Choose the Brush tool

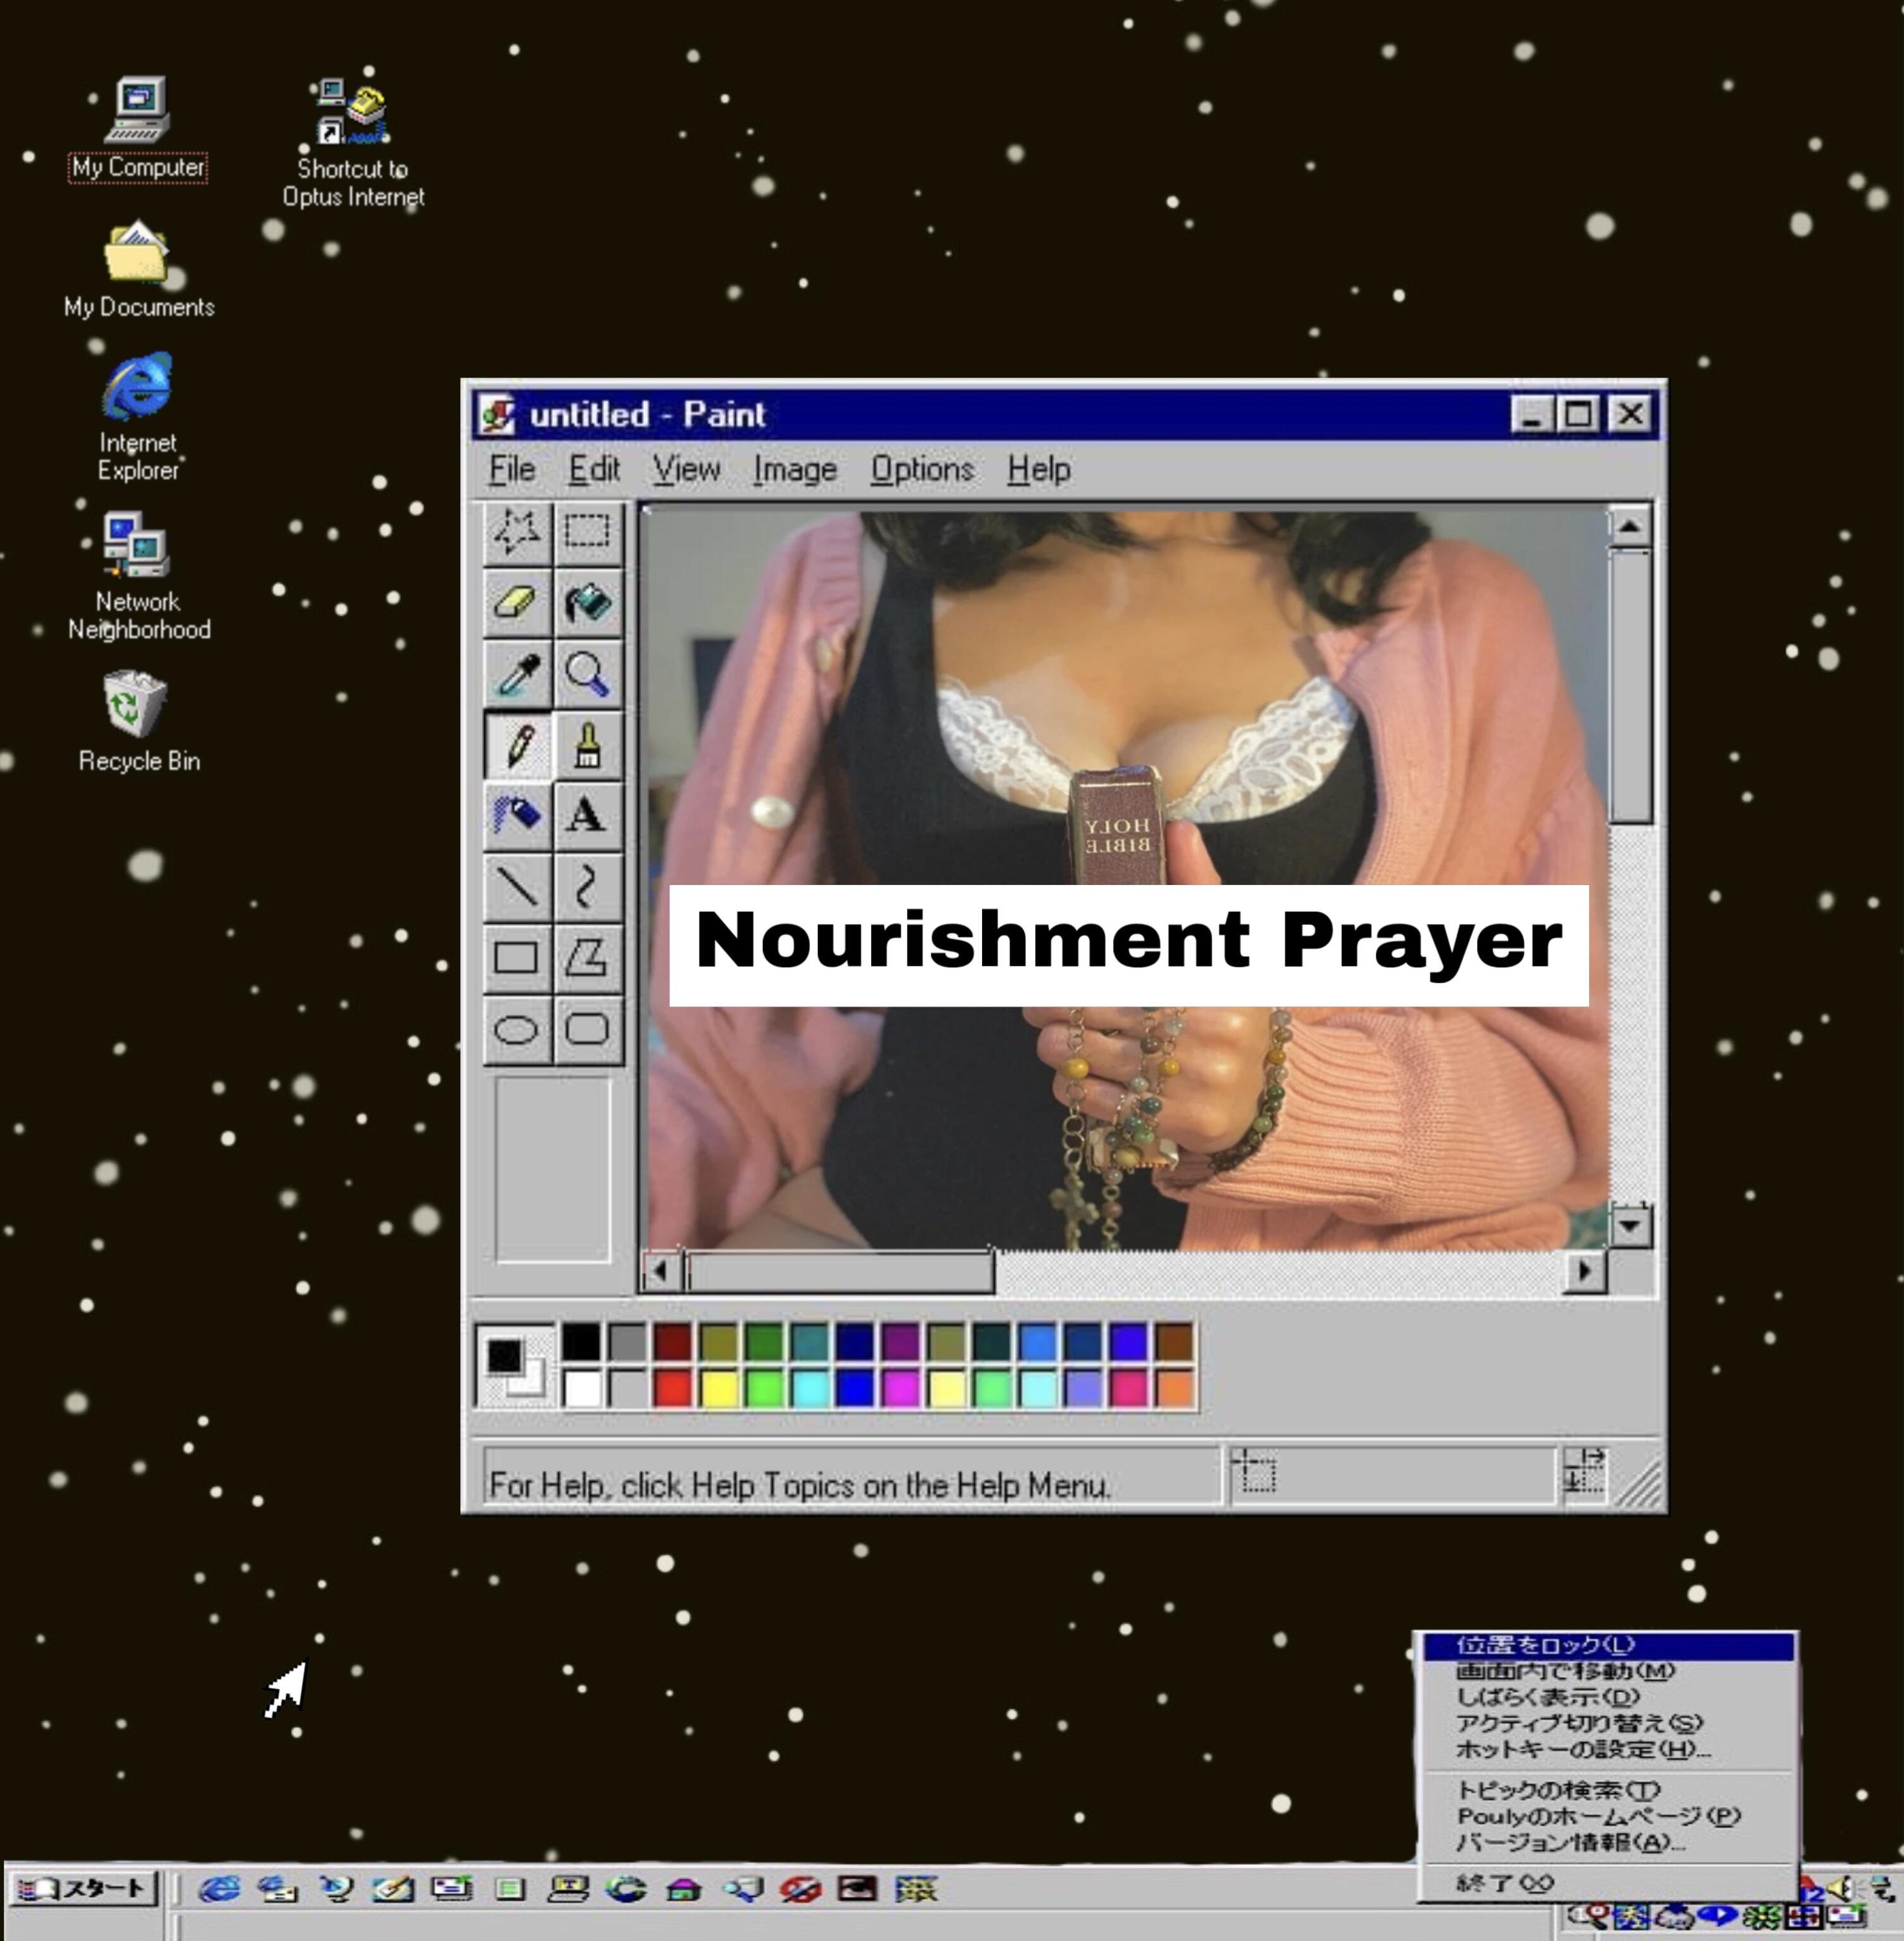pyautogui.click(x=587, y=745)
